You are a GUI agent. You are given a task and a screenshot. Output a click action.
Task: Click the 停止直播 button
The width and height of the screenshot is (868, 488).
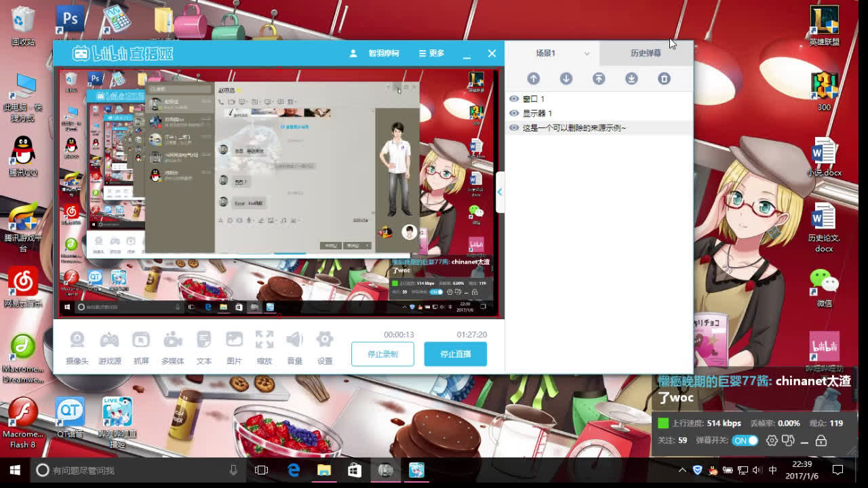[x=455, y=354]
